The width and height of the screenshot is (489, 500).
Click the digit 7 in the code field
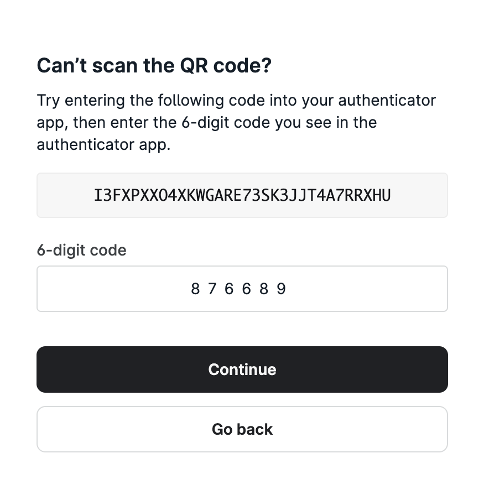click(x=212, y=289)
